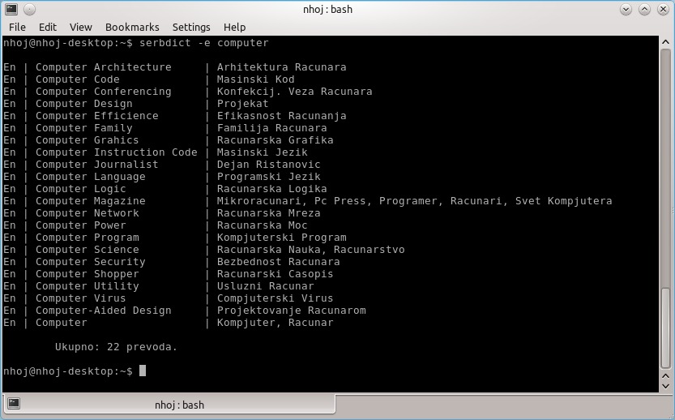The width and height of the screenshot is (675, 420).
Task: Click the 'serbdict -e computer' command line
Action: pyautogui.click(x=204, y=43)
